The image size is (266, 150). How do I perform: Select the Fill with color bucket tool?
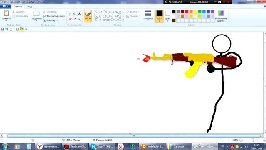click(x=75, y=14)
